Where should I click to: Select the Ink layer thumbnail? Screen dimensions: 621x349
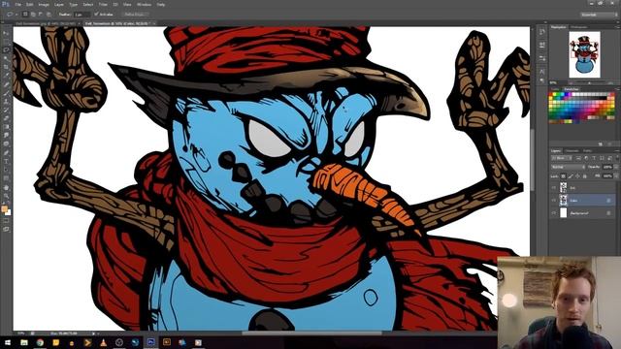[x=563, y=187]
